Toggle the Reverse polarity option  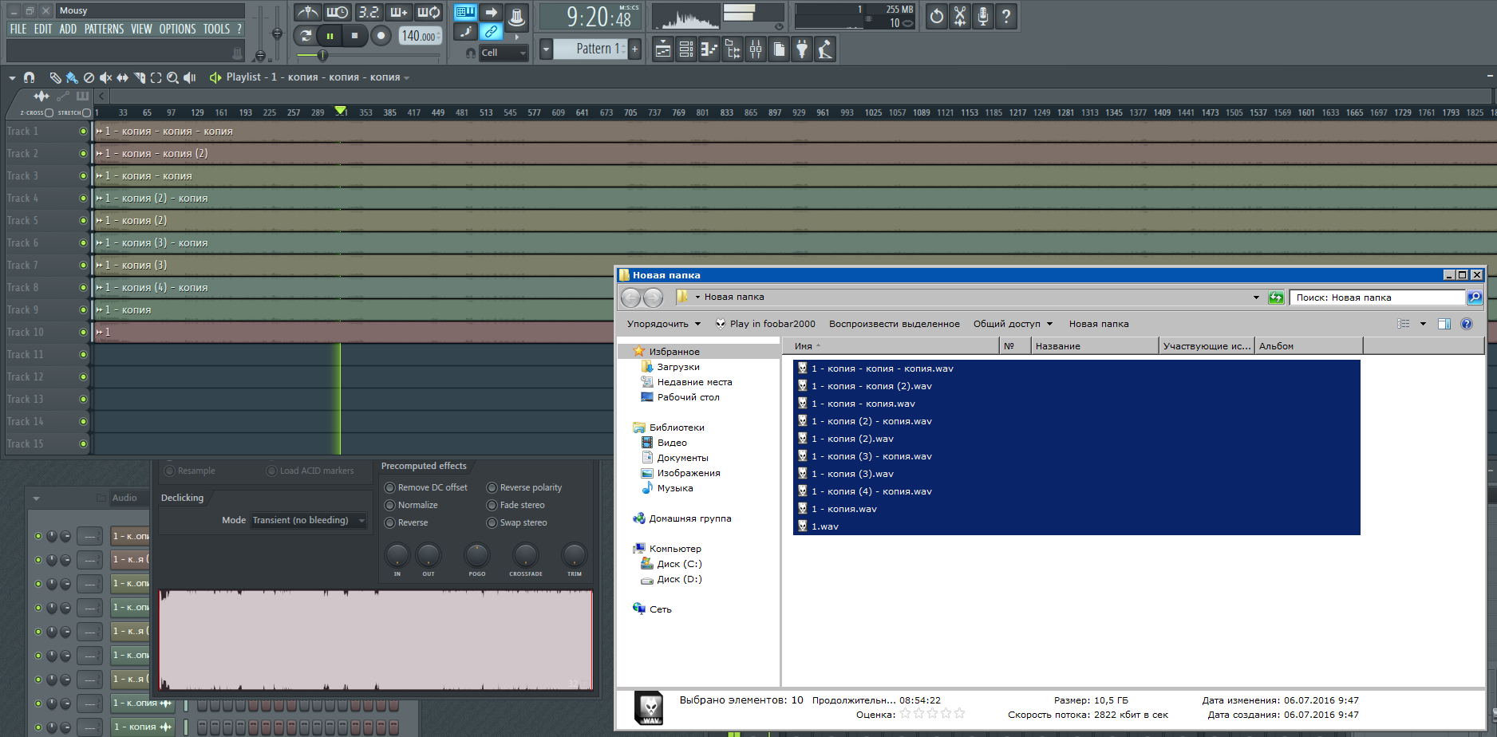click(x=492, y=487)
